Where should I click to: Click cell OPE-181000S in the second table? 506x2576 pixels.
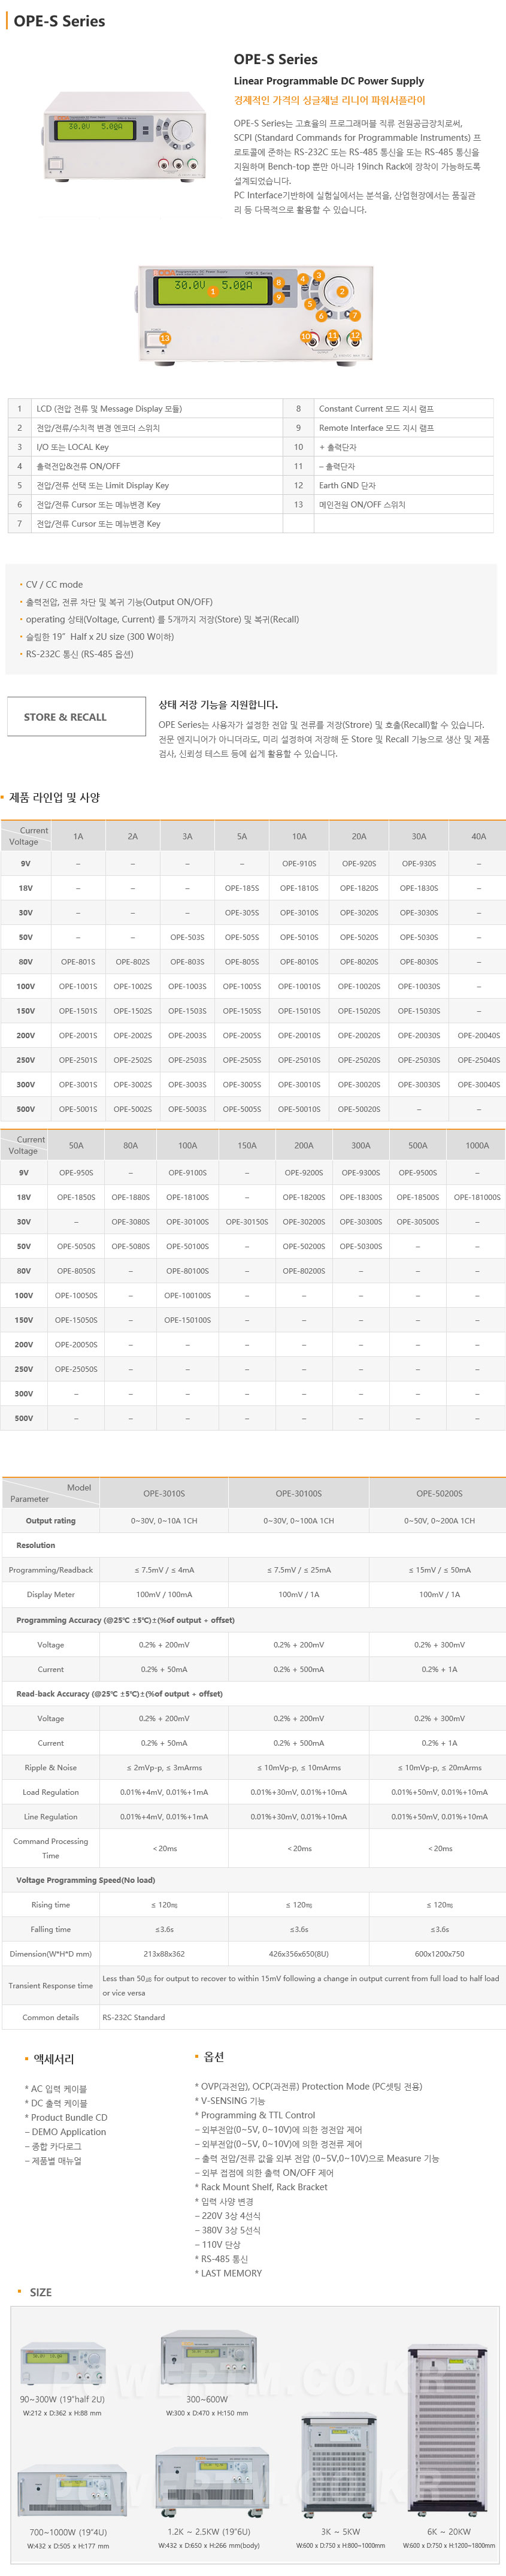pos(477,1197)
